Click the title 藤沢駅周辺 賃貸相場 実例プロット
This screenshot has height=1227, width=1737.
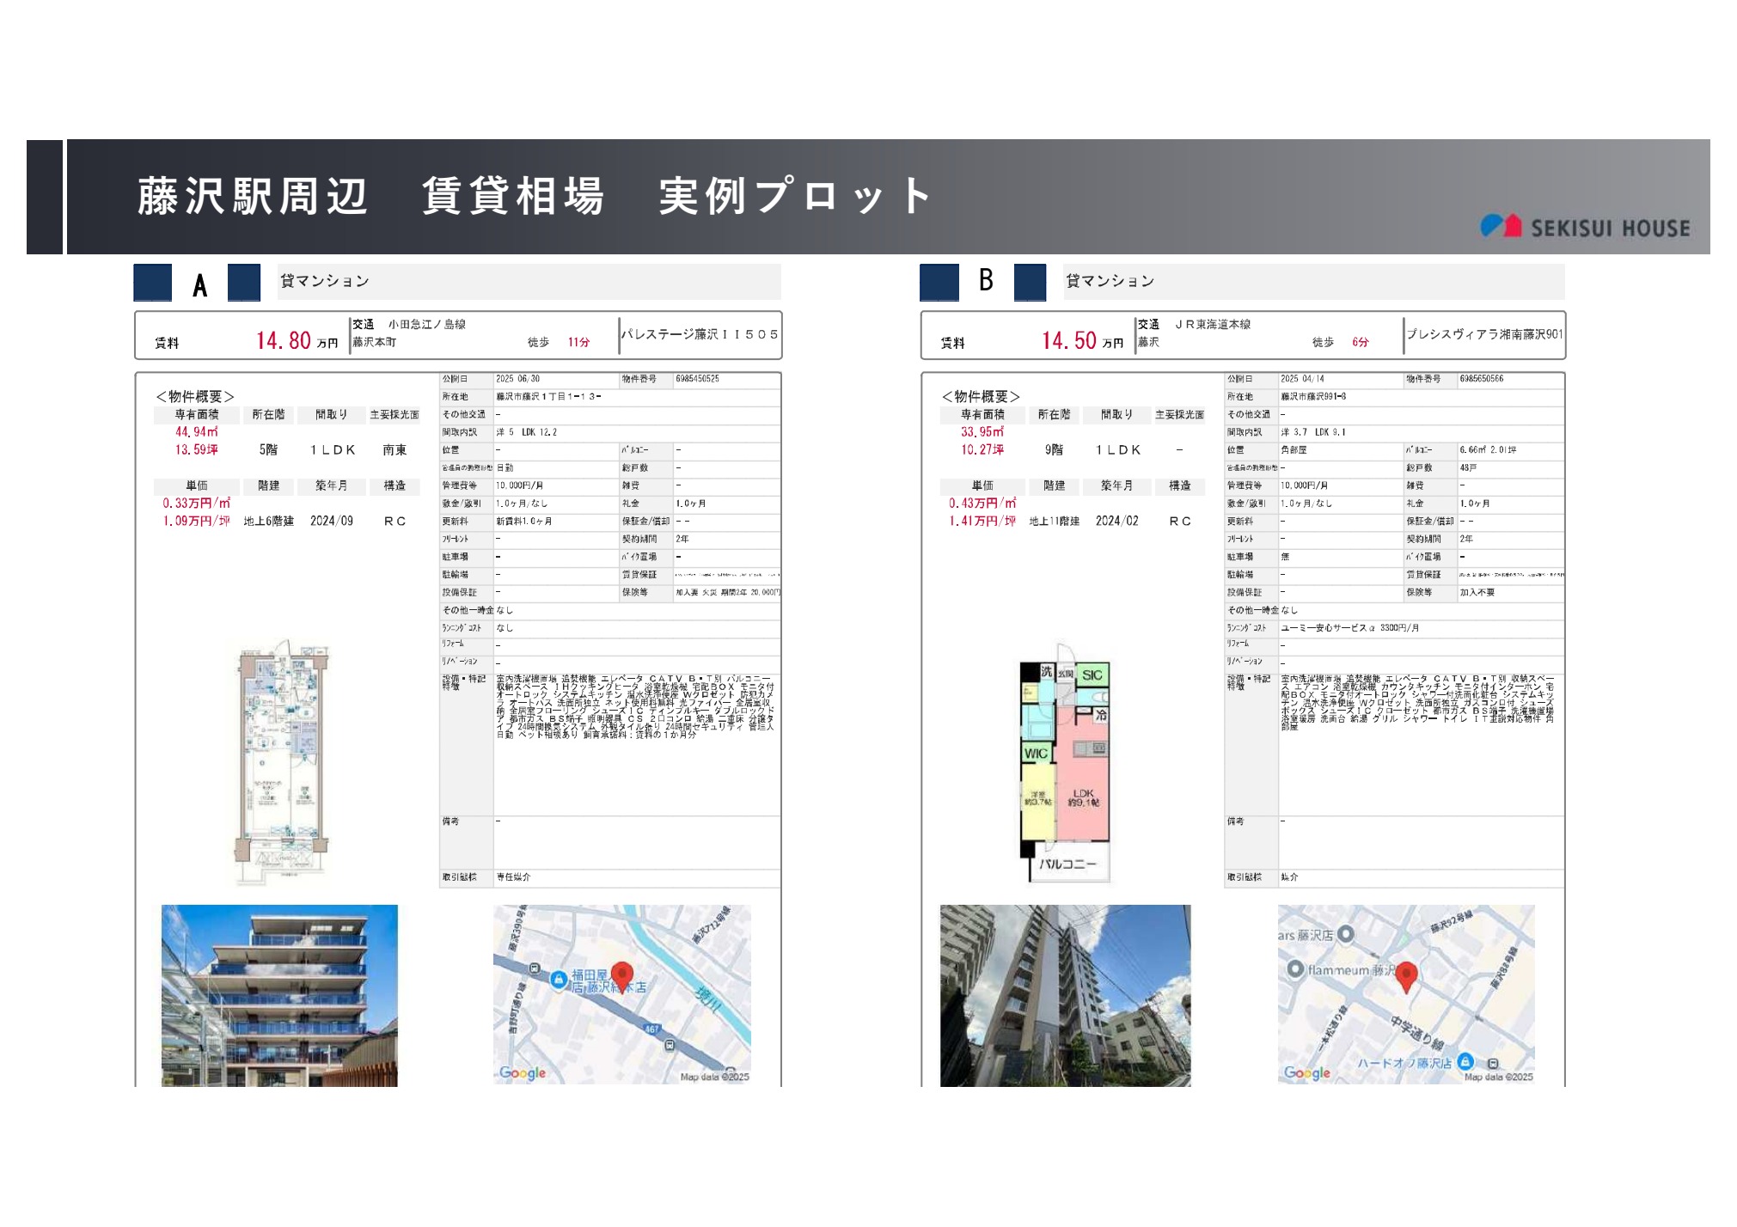tap(535, 196)
